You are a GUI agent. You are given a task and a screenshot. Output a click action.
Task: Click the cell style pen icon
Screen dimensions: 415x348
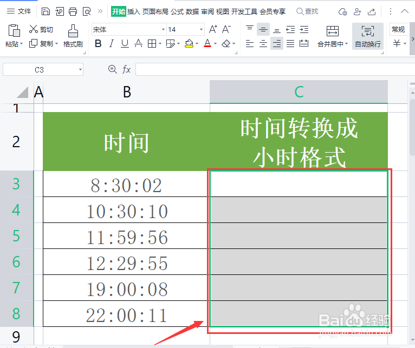click(170, 44)
